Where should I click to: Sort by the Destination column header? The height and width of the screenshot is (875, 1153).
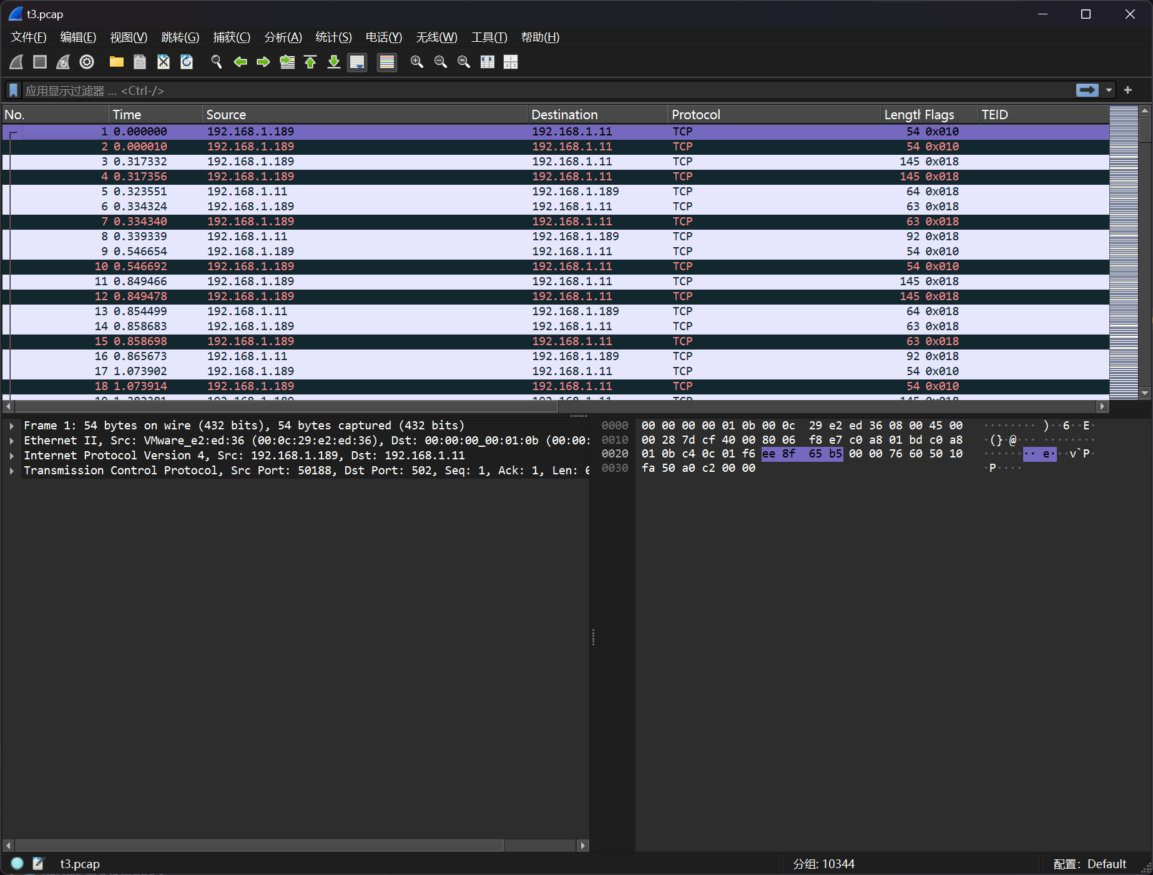tap(598, 115)
